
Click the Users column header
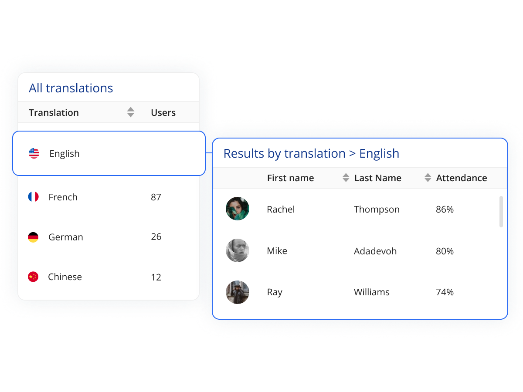163,112
